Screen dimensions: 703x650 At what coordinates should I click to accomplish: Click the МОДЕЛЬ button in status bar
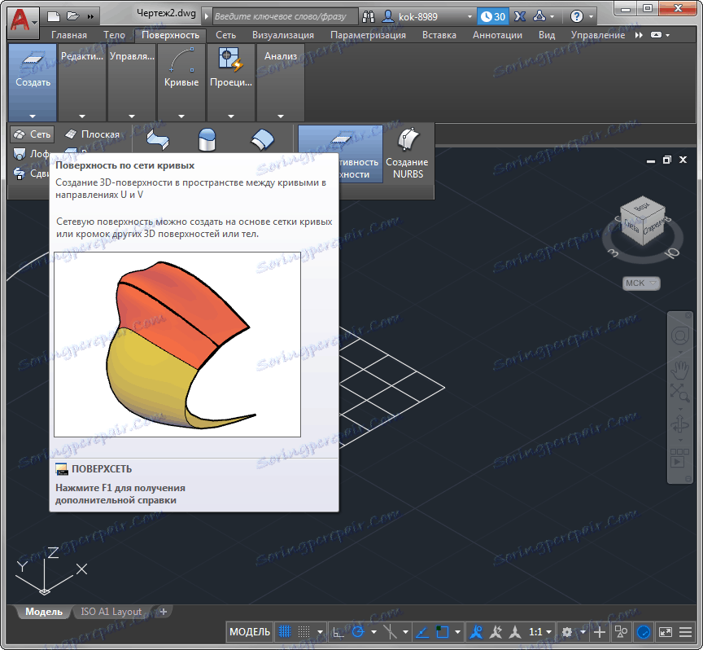pos(250,632)
